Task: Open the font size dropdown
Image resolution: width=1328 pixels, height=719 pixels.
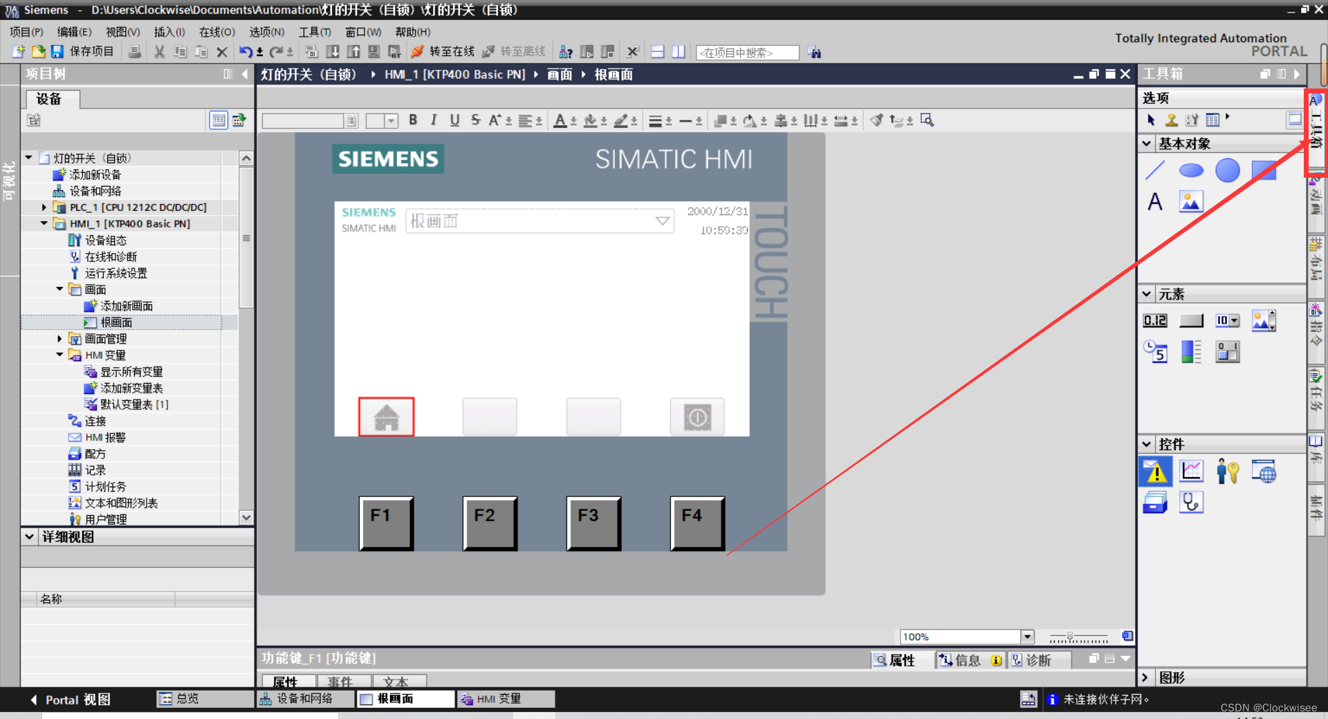Action: tap(391, 120)
